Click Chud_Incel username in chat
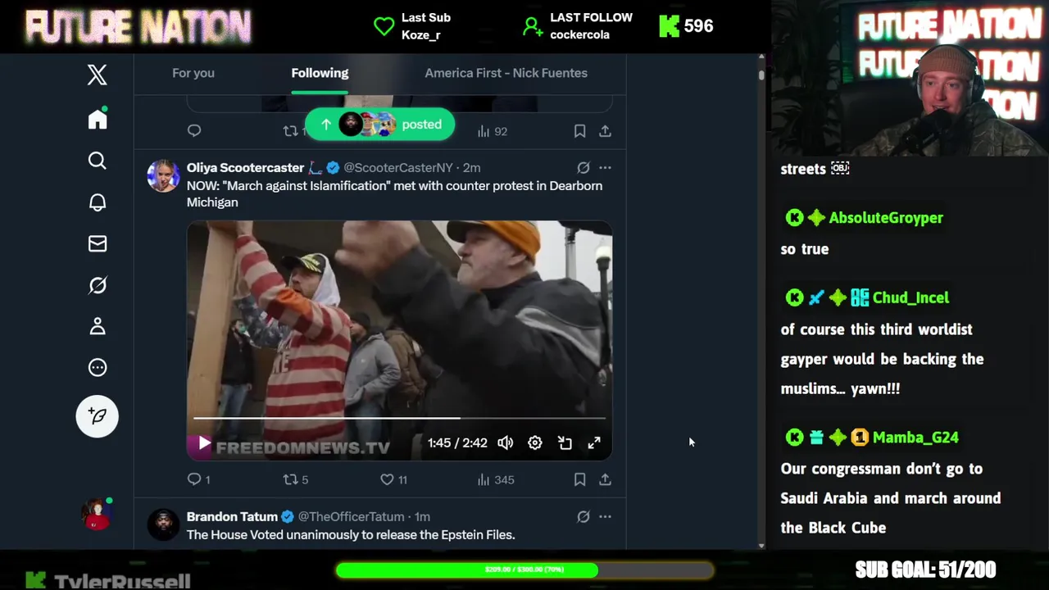The image size is (1049, 590). 910,297
